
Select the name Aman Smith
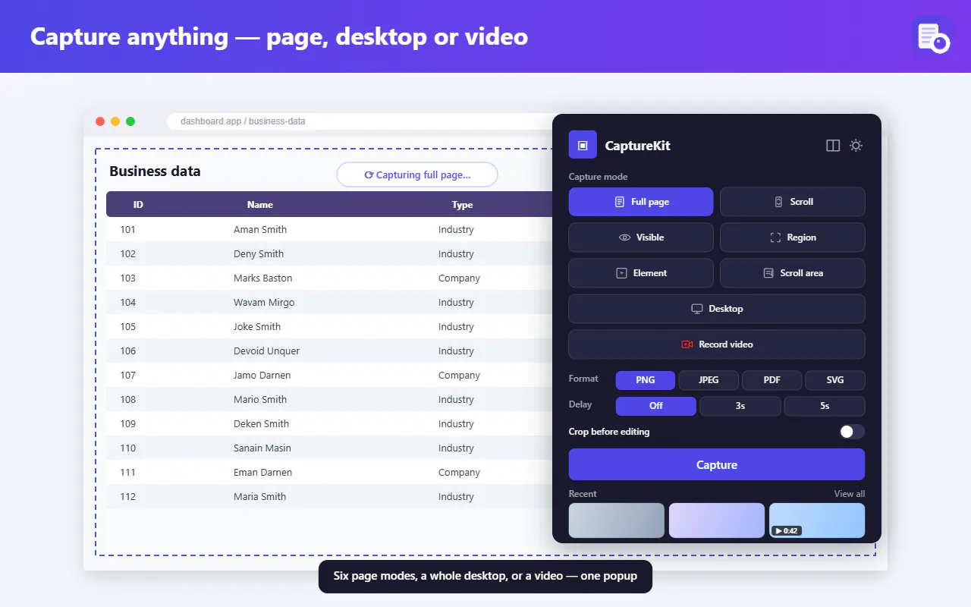(x=260, y=229)
